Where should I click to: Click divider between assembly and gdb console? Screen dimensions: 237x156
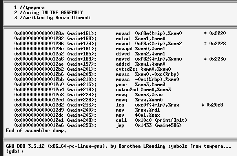click(x=120, y=139)
